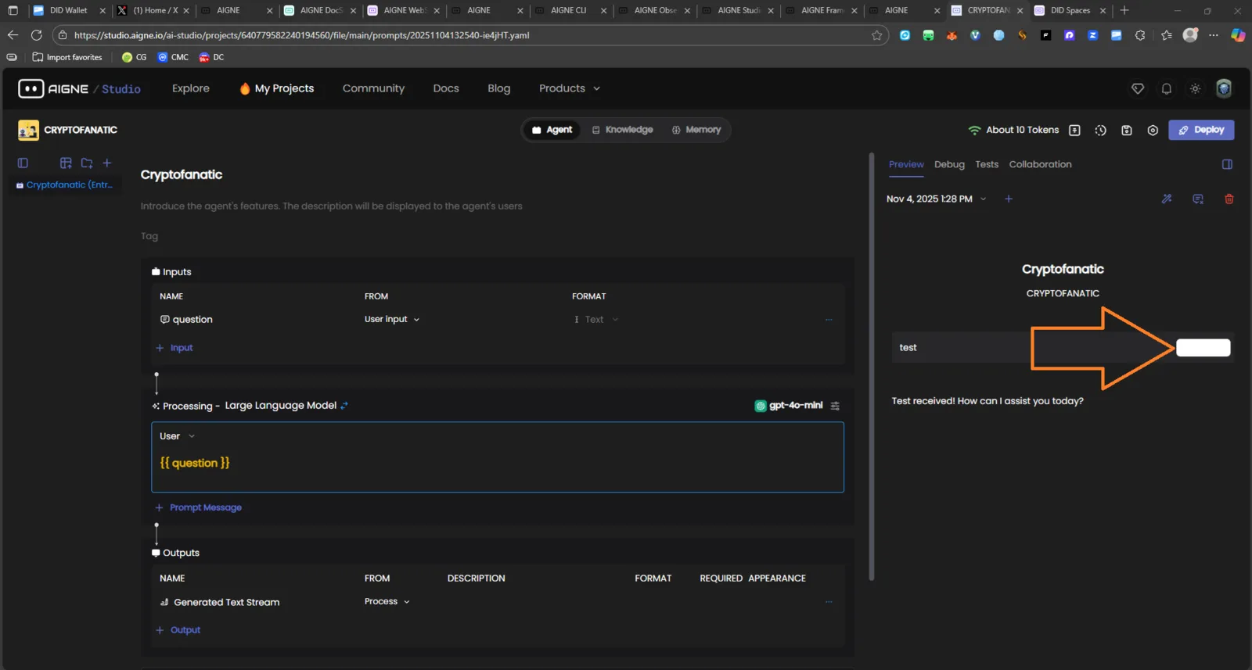Open the user avatar menu in header
This screenshot has width=1252, height=670.
click(x=1224, y=88)
